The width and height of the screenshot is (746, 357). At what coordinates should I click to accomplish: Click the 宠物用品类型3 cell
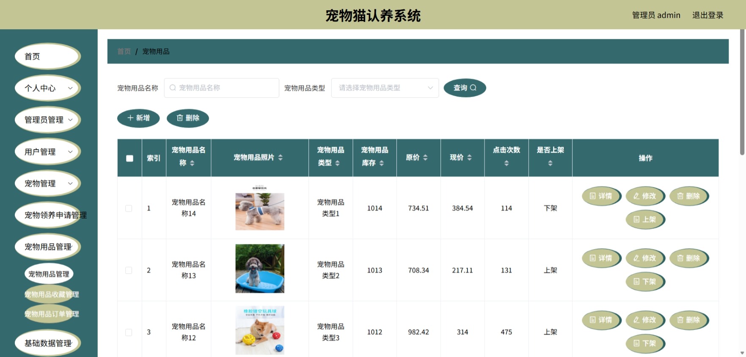(331, 332)
